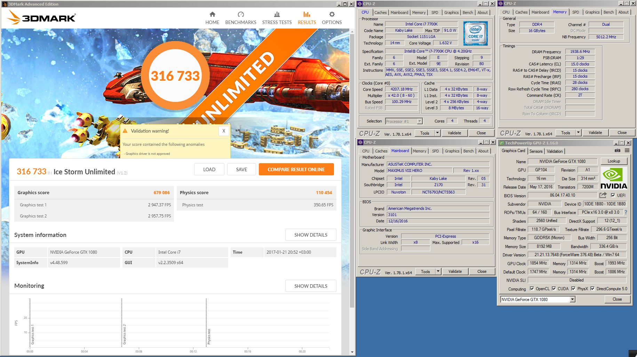Click the Driver Version field in GPU-Z
The height and width of the screenshot is (357, 637).
pos(577,255)
